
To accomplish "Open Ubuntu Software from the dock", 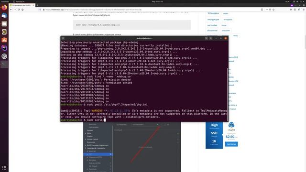I will (x=4, y=40).
